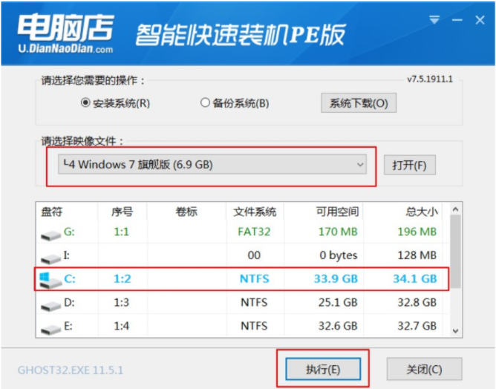Select the 1:2 sequence cell

[x=122, y=278]
